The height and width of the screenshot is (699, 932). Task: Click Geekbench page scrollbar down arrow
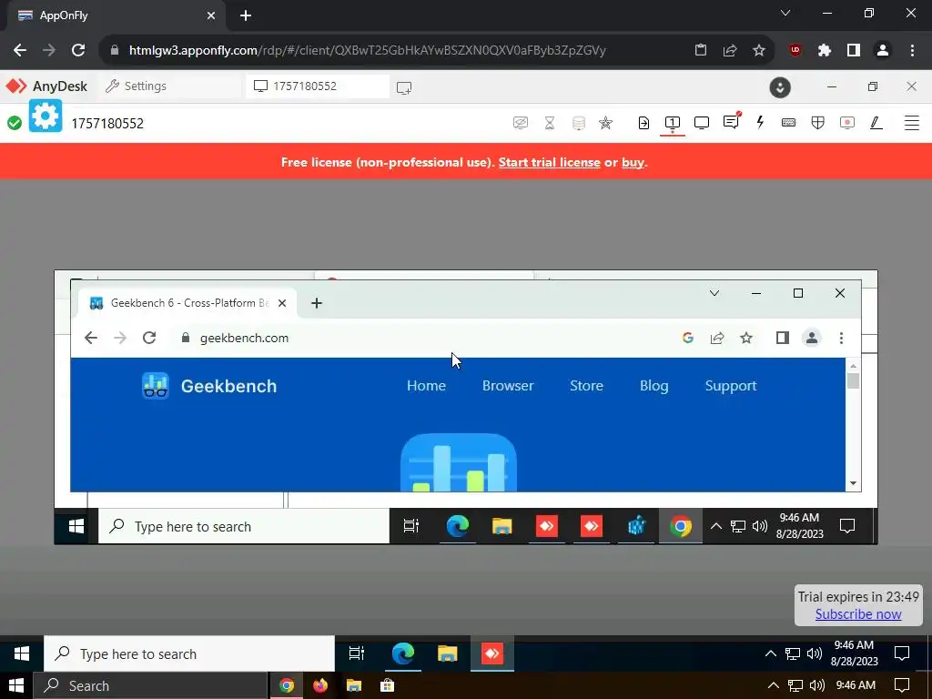coord(853,483)
